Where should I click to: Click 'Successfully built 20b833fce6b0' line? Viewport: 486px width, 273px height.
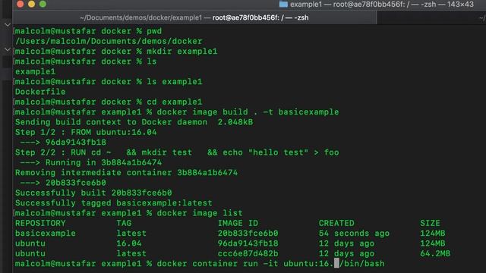(x=93, y=193)
